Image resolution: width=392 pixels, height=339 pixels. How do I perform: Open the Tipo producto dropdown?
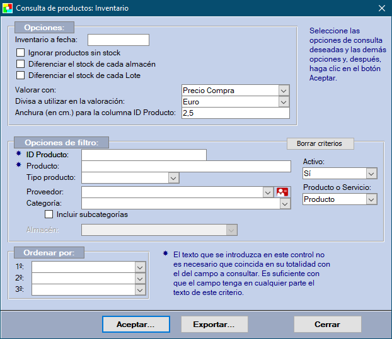click(x=174, y=179)
